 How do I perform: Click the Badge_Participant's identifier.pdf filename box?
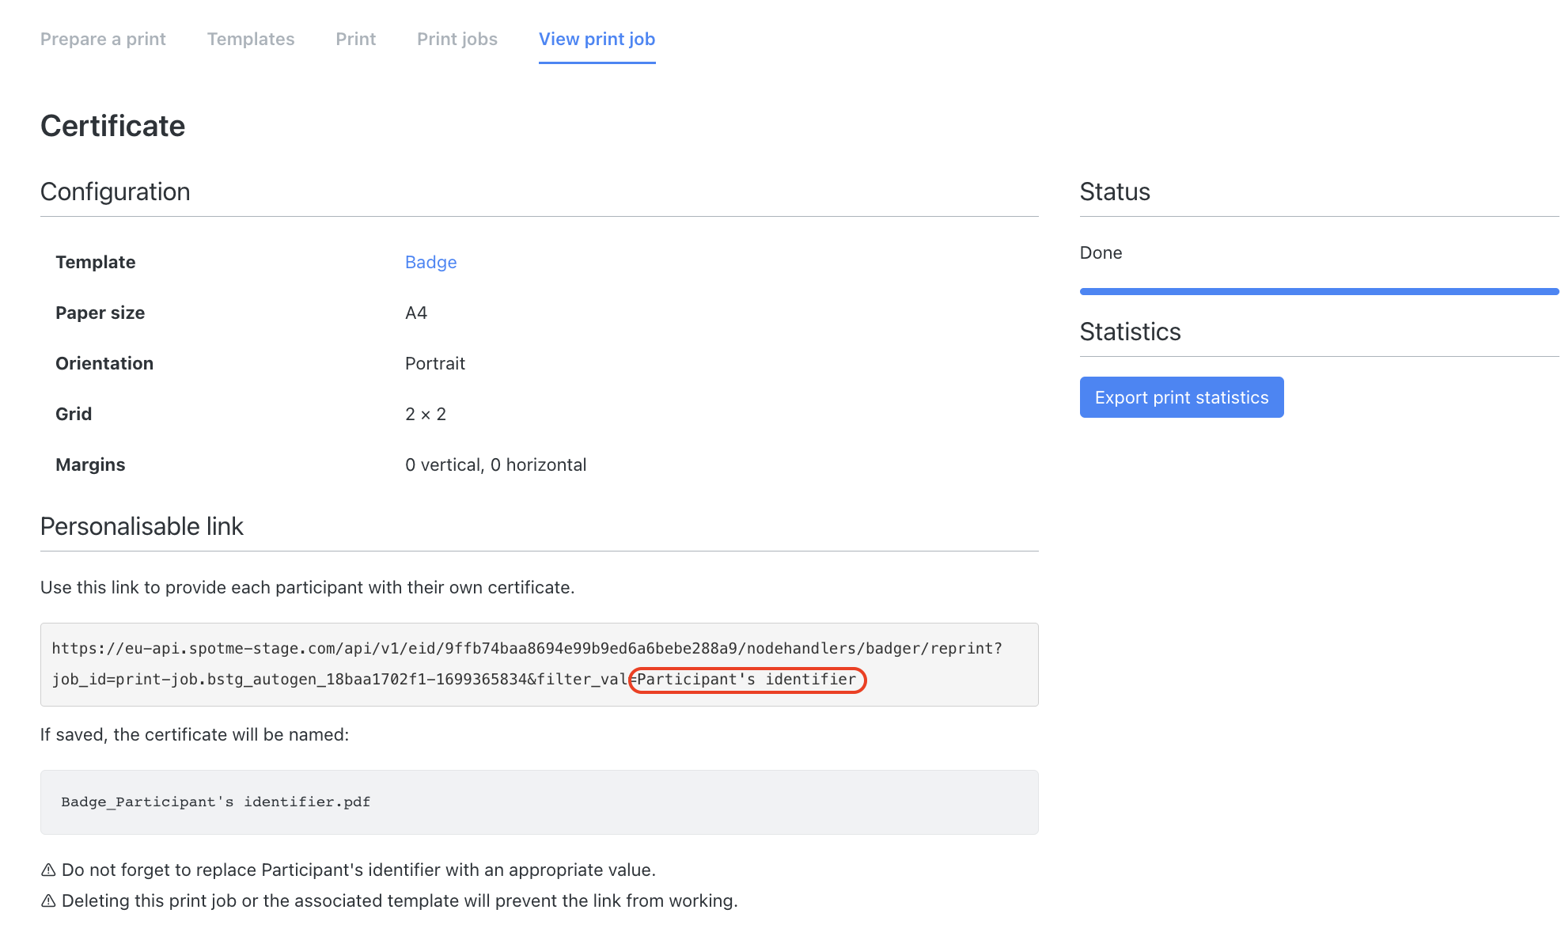[538, 802]
